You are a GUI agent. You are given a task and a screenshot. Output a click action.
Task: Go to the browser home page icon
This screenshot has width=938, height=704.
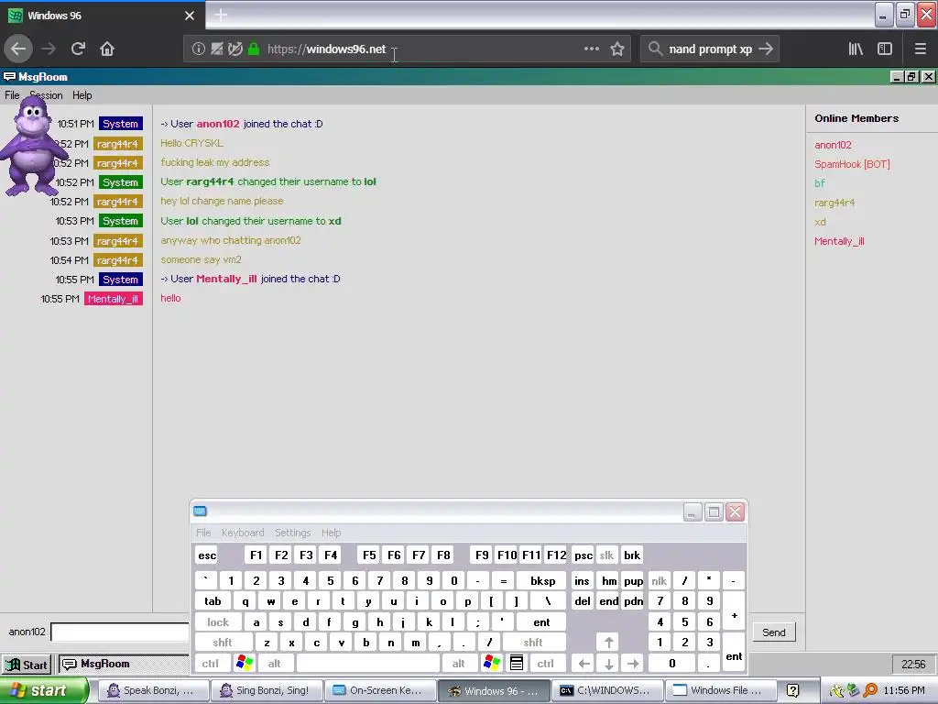pos(107,49)
